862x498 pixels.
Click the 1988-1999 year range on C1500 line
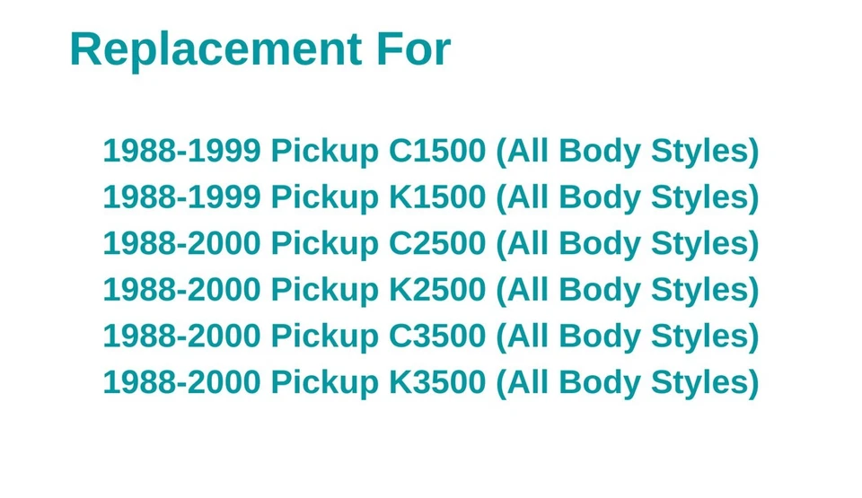point(180,151)
